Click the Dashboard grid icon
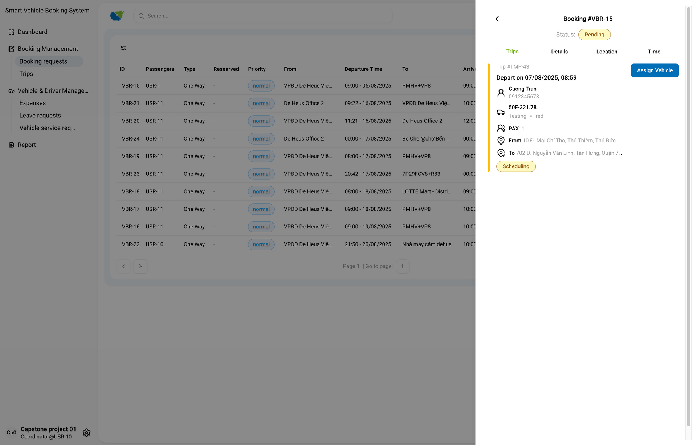The image size is (697, 445). pyautogui.click(x=11, y=32)
